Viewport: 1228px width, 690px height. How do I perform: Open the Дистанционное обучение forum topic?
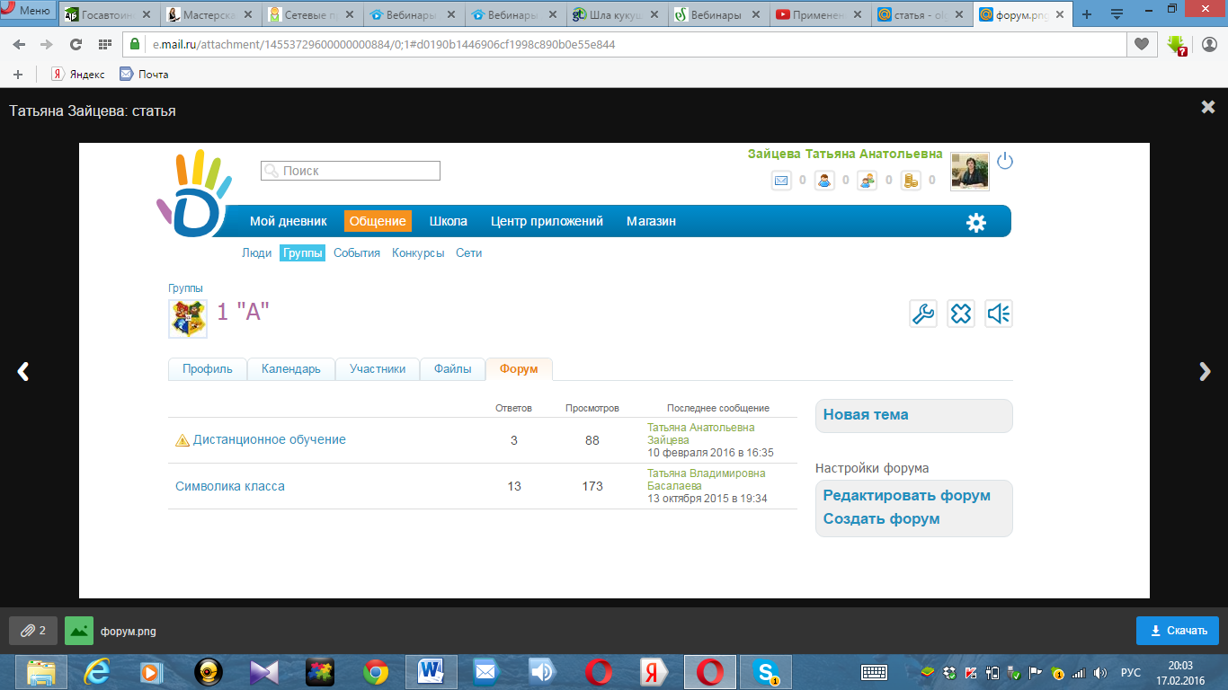[x=269, y=439]
